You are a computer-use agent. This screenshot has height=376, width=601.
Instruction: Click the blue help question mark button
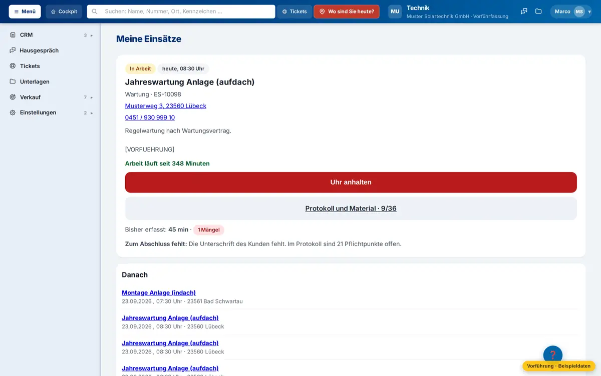[x=553, y=355]
